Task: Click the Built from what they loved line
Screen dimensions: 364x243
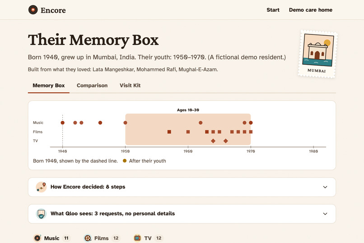Action: (123, 70)
